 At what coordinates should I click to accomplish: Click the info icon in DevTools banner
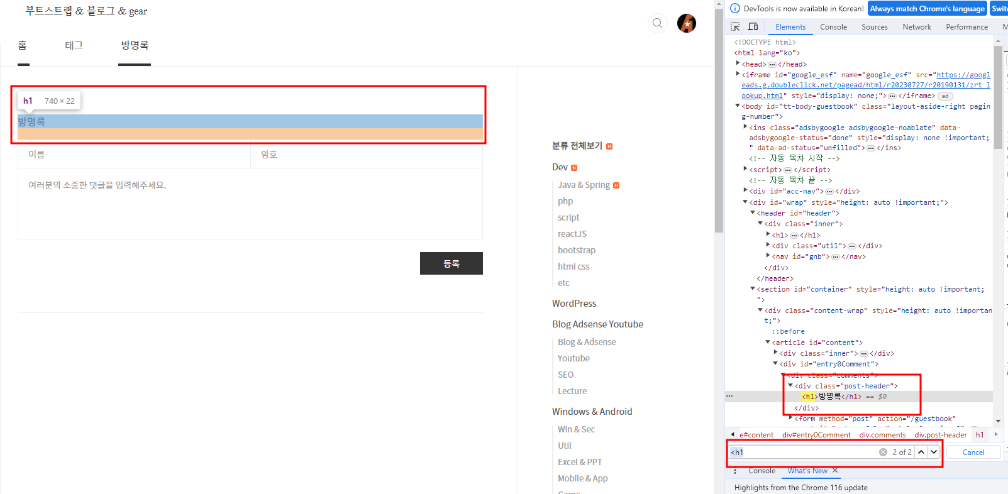tap(734, 8)
